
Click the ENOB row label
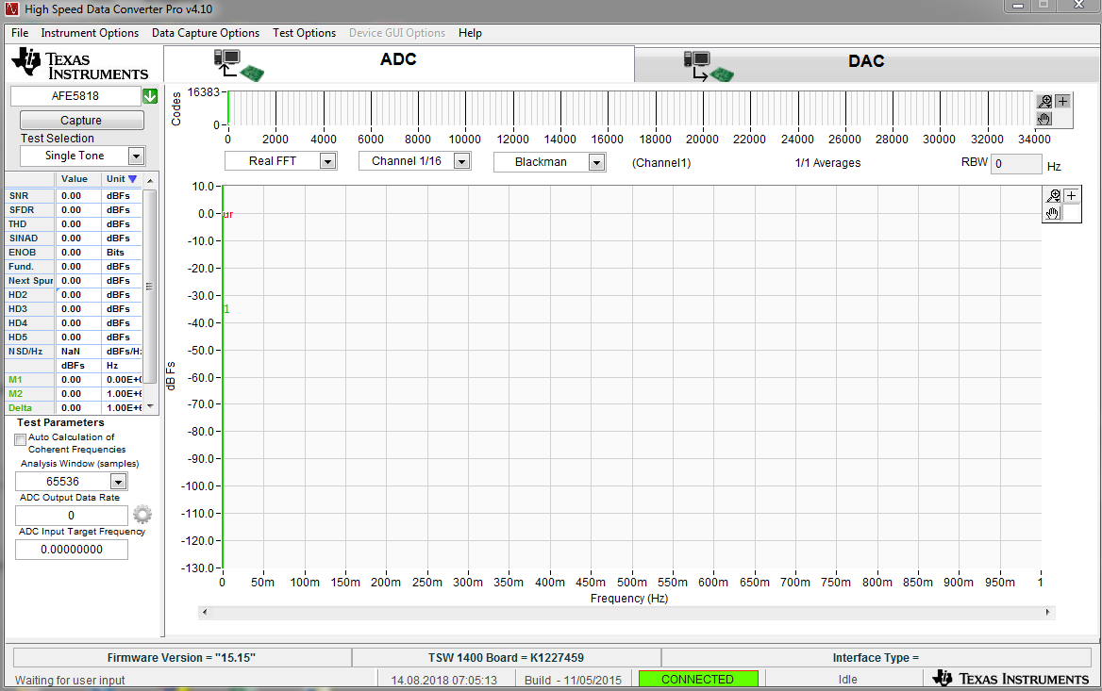23,252
